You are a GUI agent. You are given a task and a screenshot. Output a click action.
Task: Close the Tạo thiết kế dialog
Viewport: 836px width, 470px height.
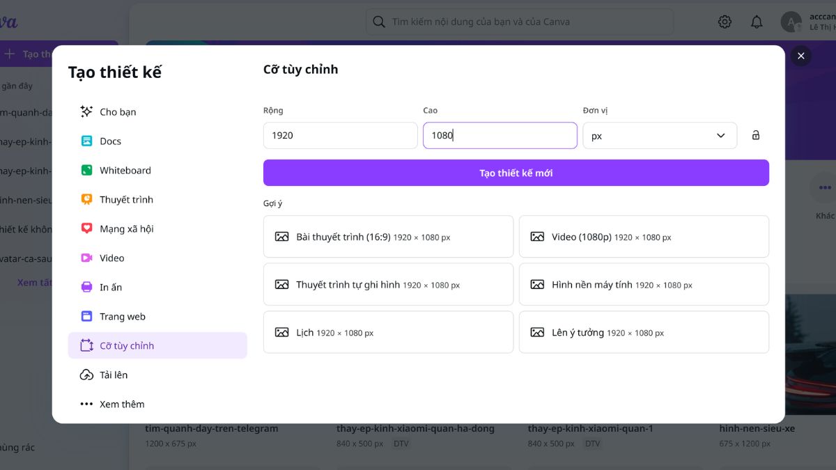click(800, 56)
